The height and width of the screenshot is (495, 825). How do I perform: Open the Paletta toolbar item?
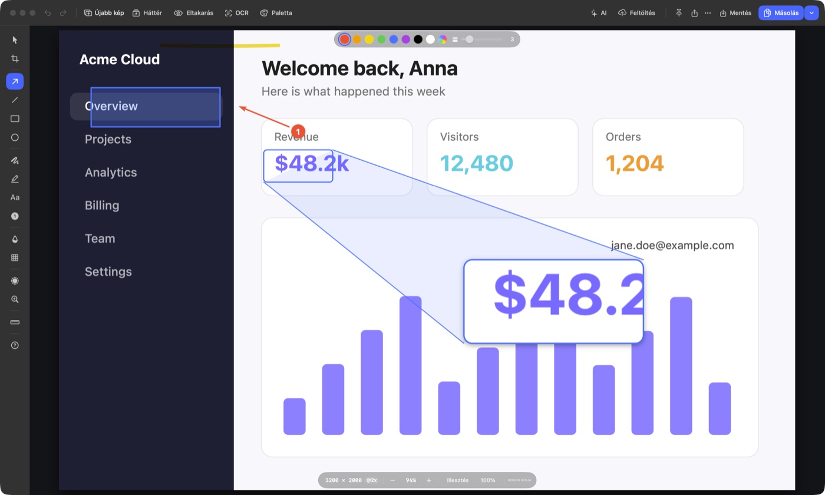[276, 13]
